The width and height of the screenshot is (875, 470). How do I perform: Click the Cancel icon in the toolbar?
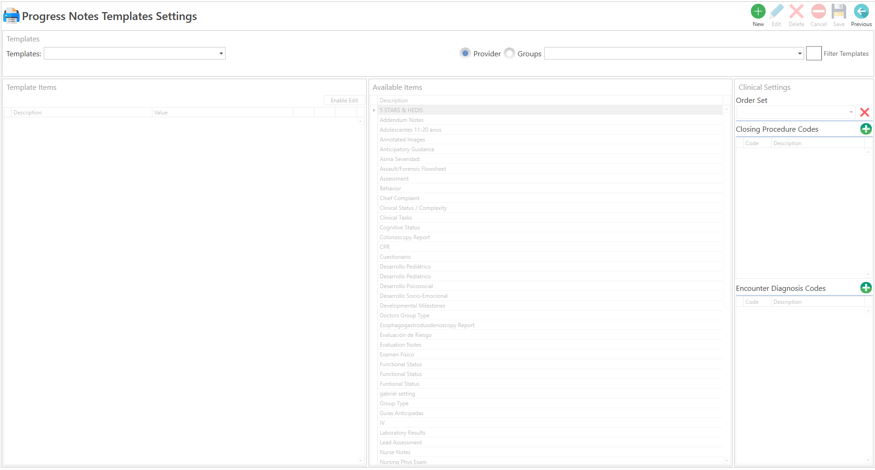tap(819, 12)
